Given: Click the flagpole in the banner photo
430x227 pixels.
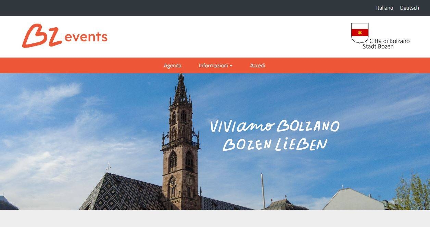Looking at the screenshot, I should [263, 191].
